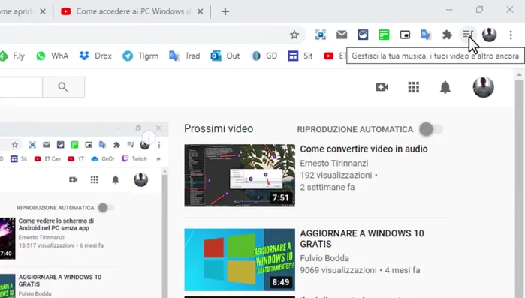
Task: Click the 192 visualizzazioni text
Action: 336,175
